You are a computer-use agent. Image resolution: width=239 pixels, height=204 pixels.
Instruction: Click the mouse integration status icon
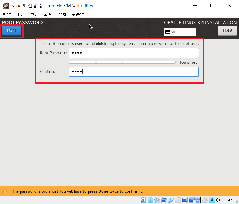(205, 200)
